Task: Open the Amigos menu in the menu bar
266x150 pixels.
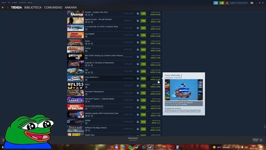Action: (x=15, y=2)
